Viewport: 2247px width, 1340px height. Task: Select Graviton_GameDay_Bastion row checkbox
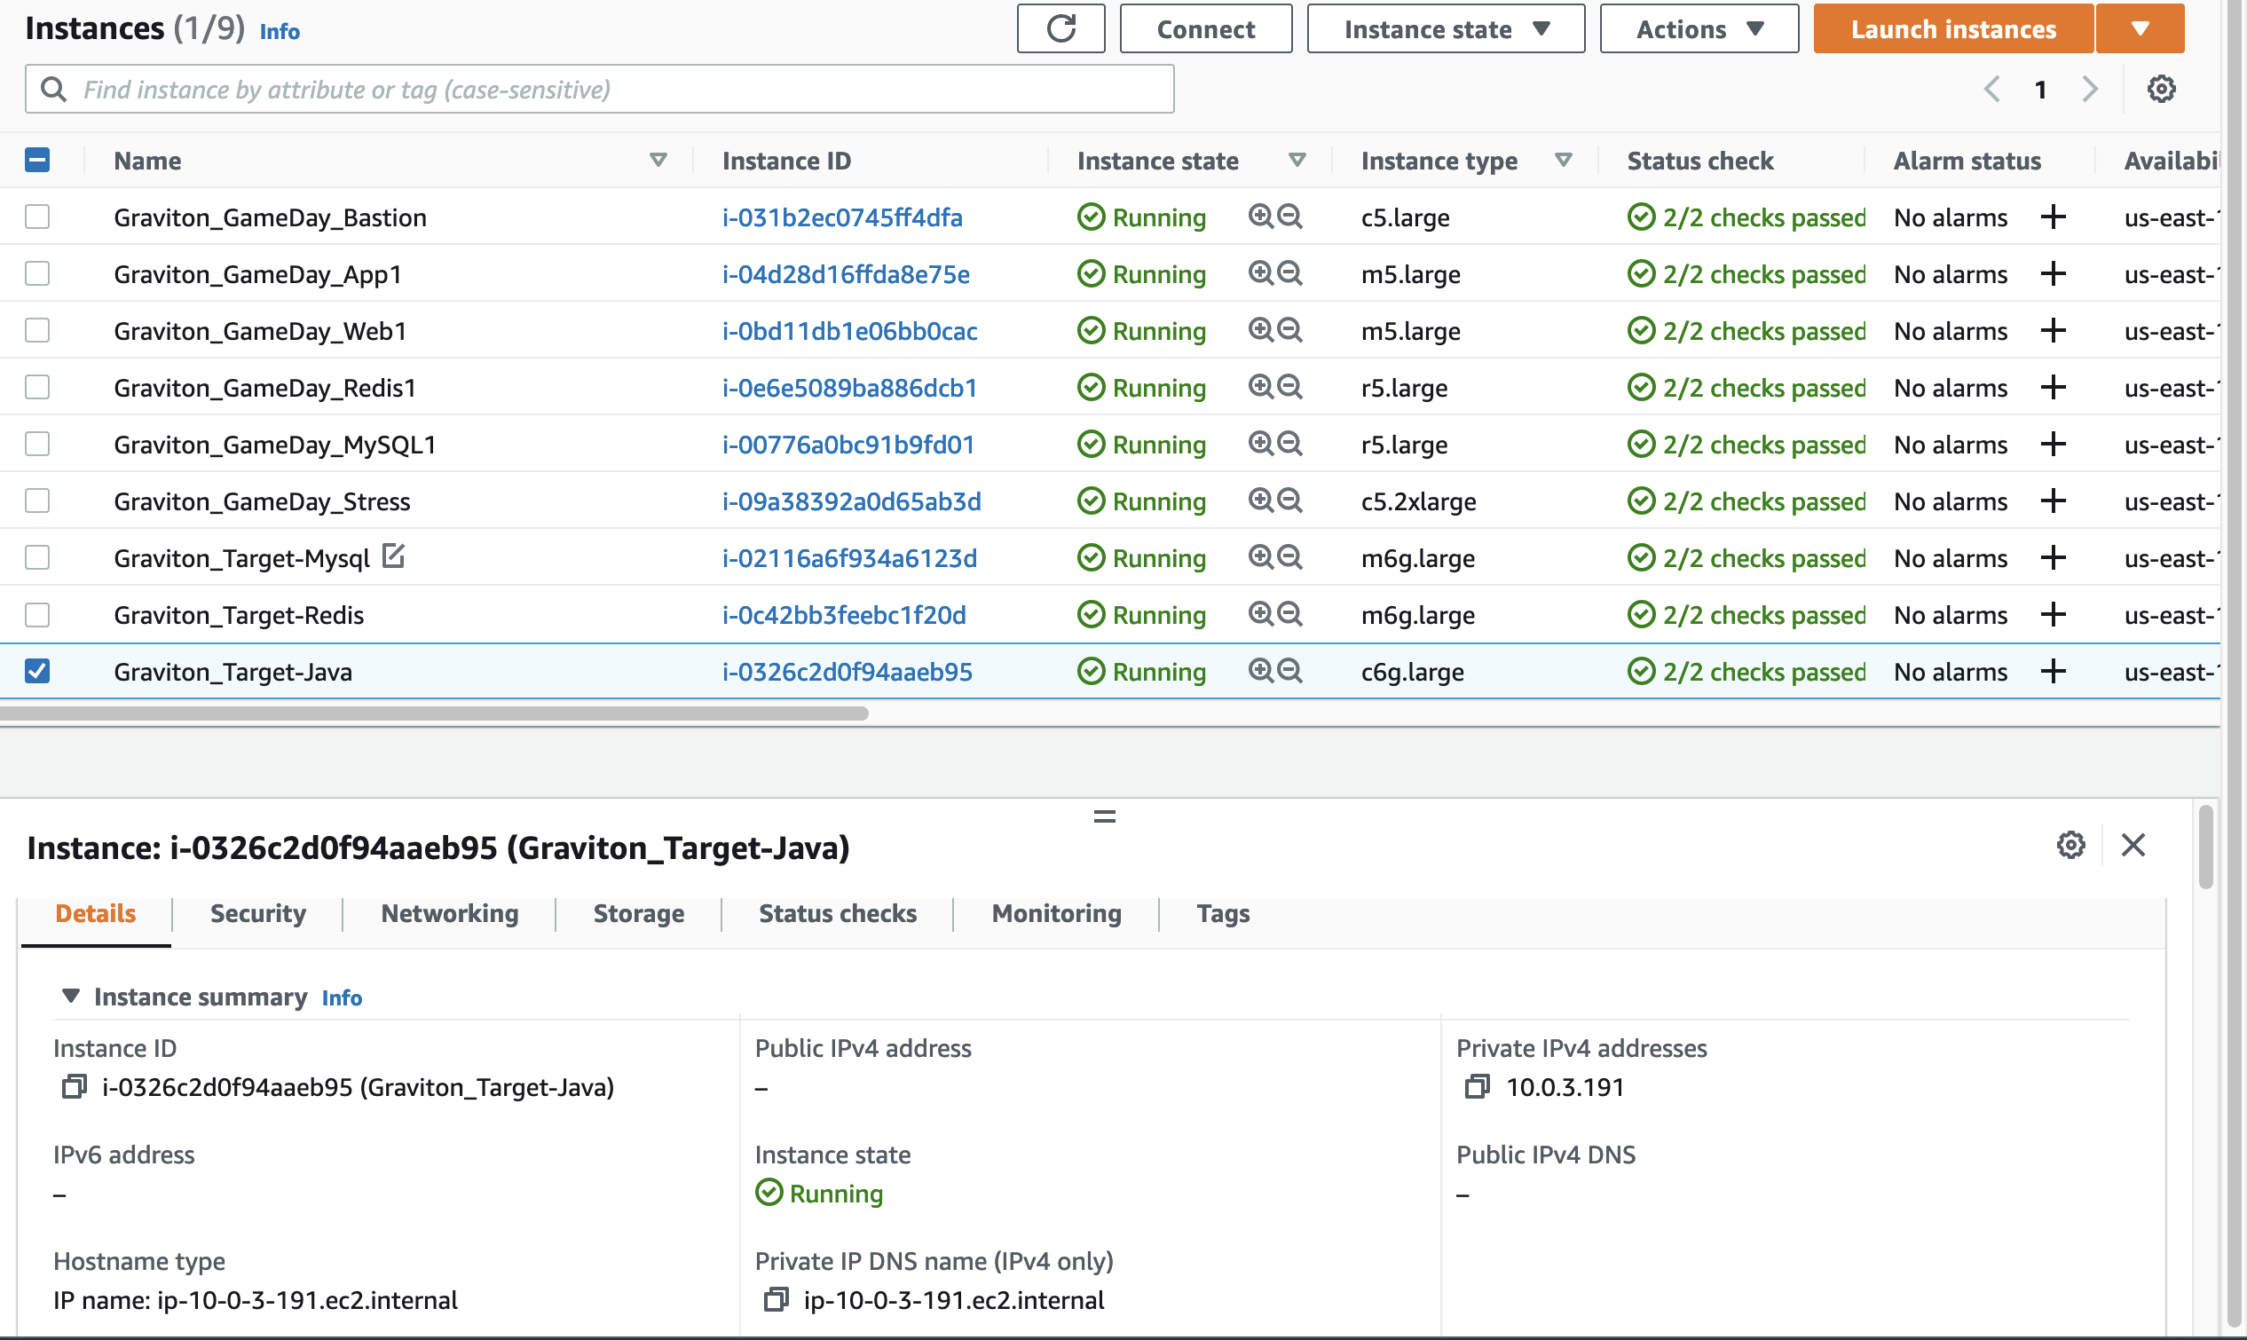click(x=37, y=217)
